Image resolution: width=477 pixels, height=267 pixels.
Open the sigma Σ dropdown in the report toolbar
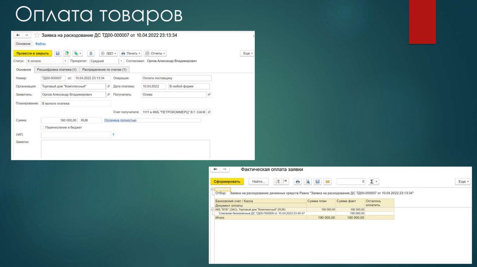pyautogui.click(x=373, y=182)
